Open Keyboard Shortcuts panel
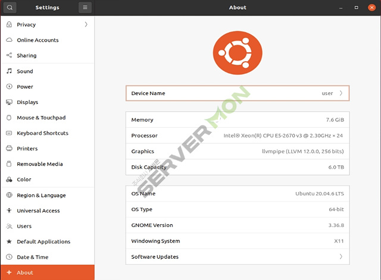 point(48,133)
